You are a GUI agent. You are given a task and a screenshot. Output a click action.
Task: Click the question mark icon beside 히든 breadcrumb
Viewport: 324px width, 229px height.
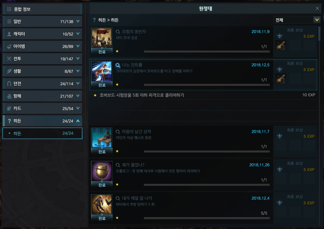[x=94, y=20]
